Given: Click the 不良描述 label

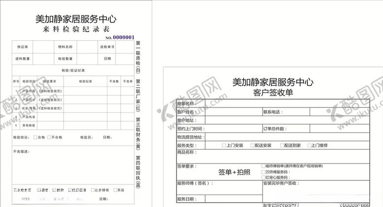Looking at the screenshot, I should (21, 152).
